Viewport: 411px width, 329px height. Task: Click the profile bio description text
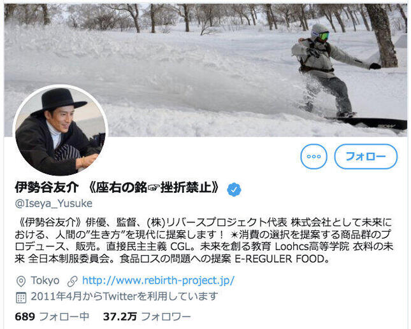(x=205, y=241)
